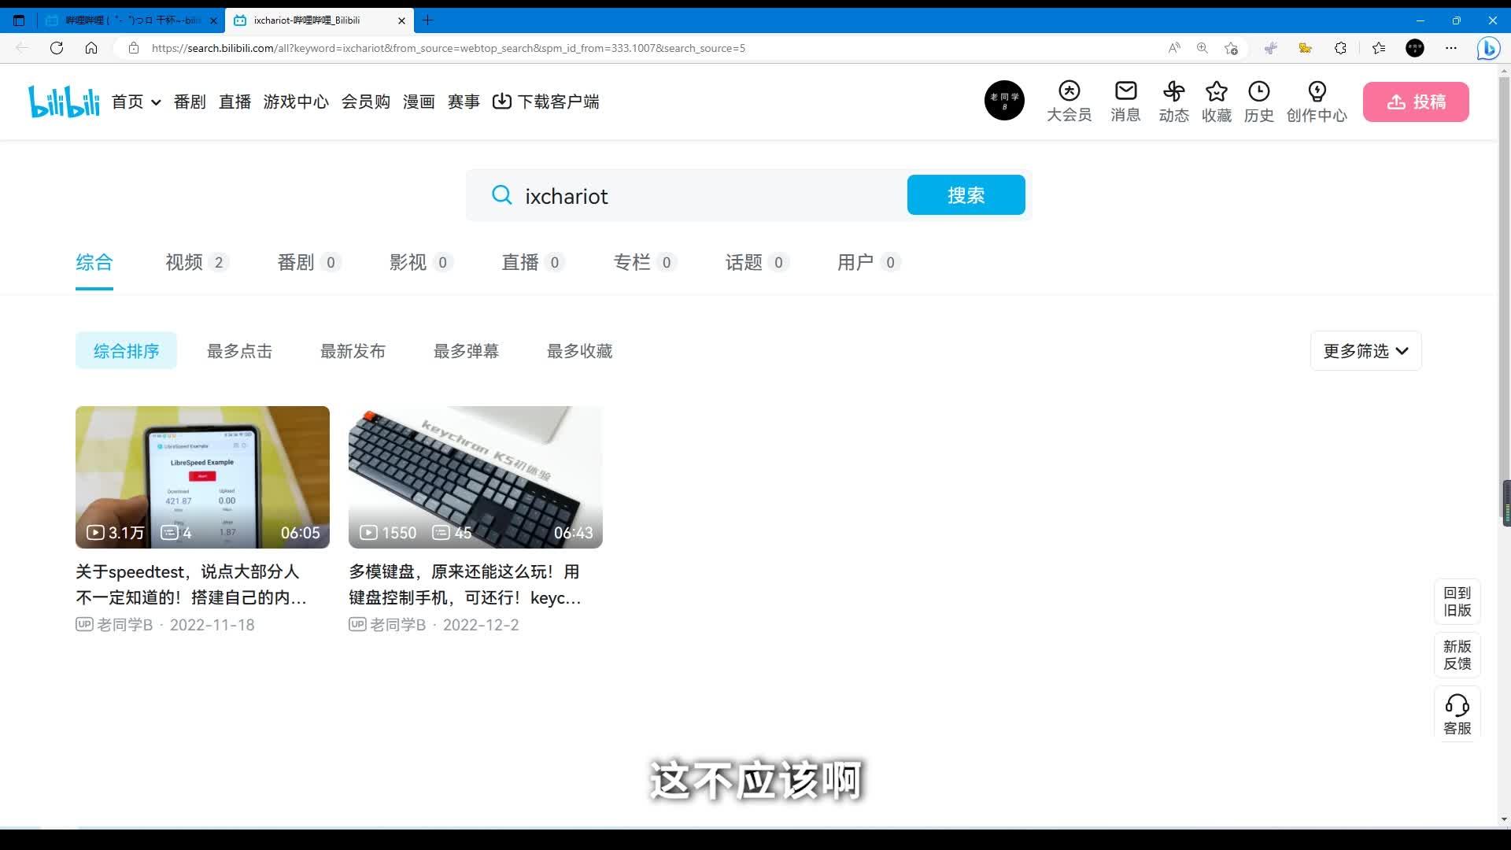Select 最新发布 sort order
Viewport: 1511px width, 850px height.
point(353,351)
